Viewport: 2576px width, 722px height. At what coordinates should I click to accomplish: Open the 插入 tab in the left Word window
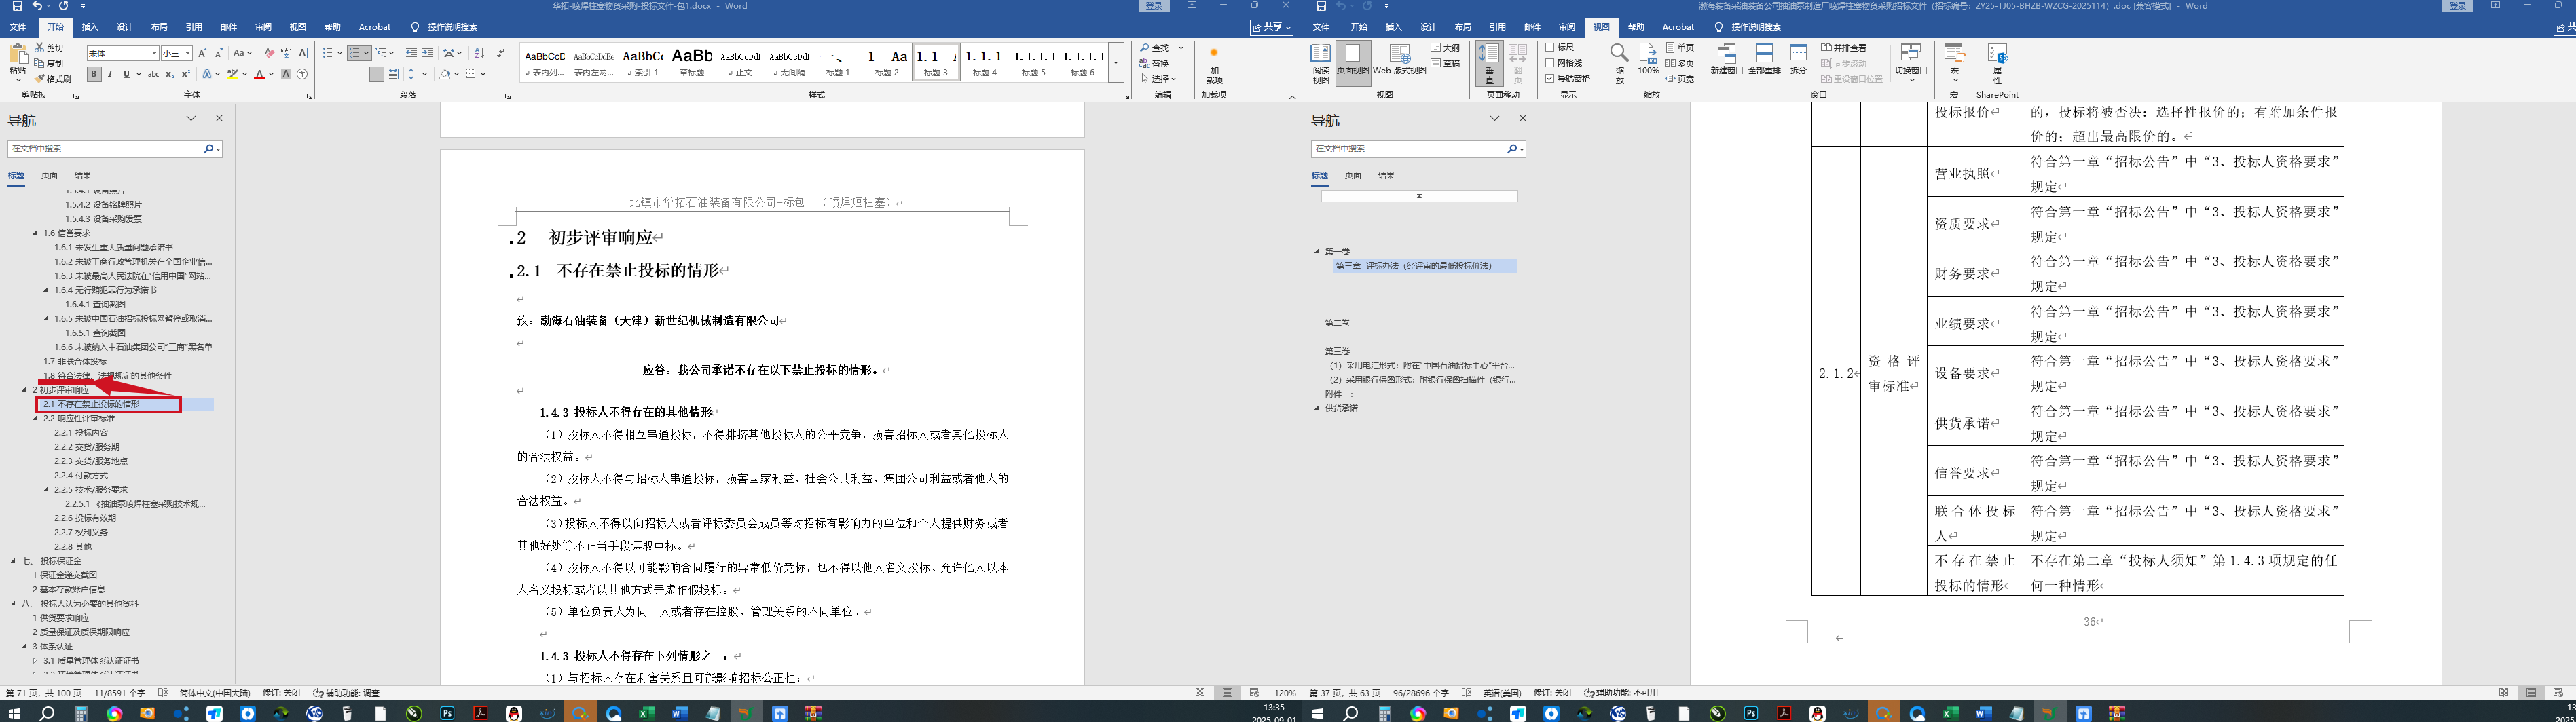pos(90,27)
